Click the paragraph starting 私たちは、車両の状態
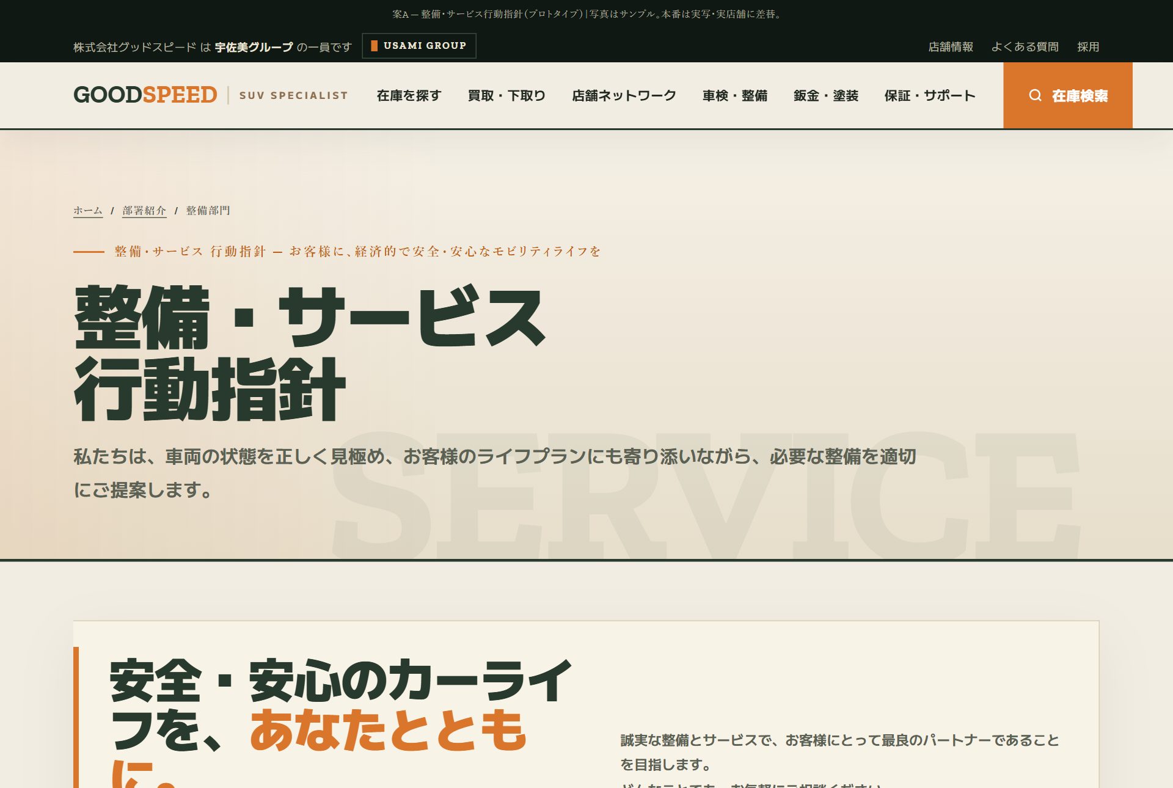The image size is (1173, 788). 495,473
